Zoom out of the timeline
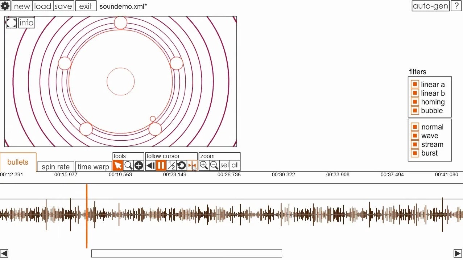Viewport: 463px width, 260px height. coord(214,165)
